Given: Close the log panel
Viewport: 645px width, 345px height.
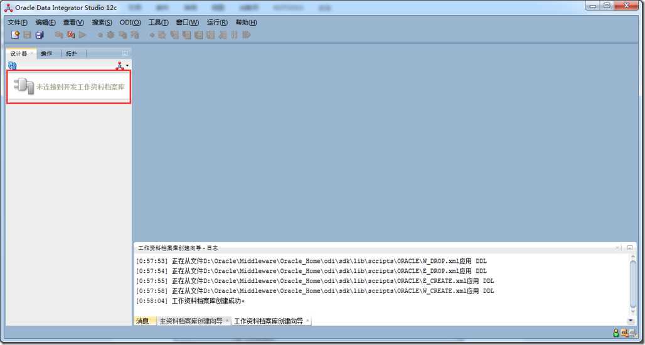Looking at the screenshot, I should pyautogui.click(x=617, y=248).
